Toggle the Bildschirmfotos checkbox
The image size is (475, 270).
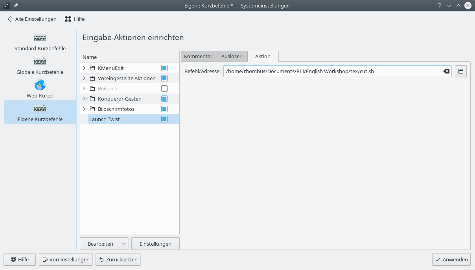point(164,109)
